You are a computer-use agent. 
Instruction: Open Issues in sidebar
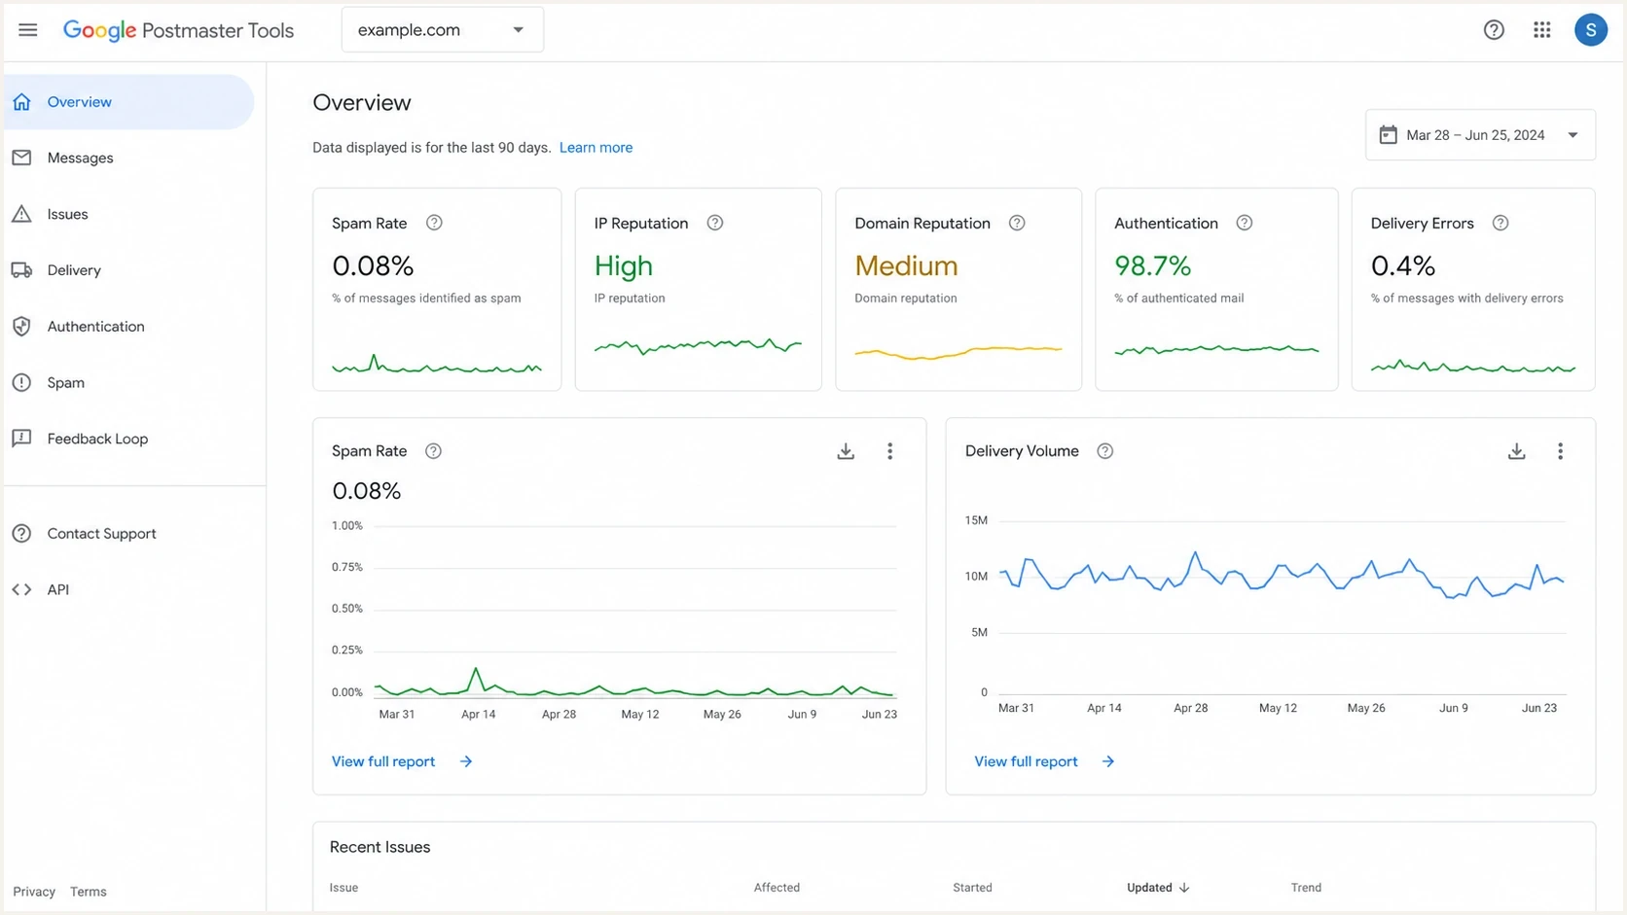[127, 214]
